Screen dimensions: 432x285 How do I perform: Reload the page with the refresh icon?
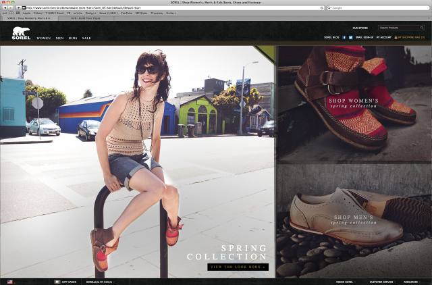coord(321,8)
